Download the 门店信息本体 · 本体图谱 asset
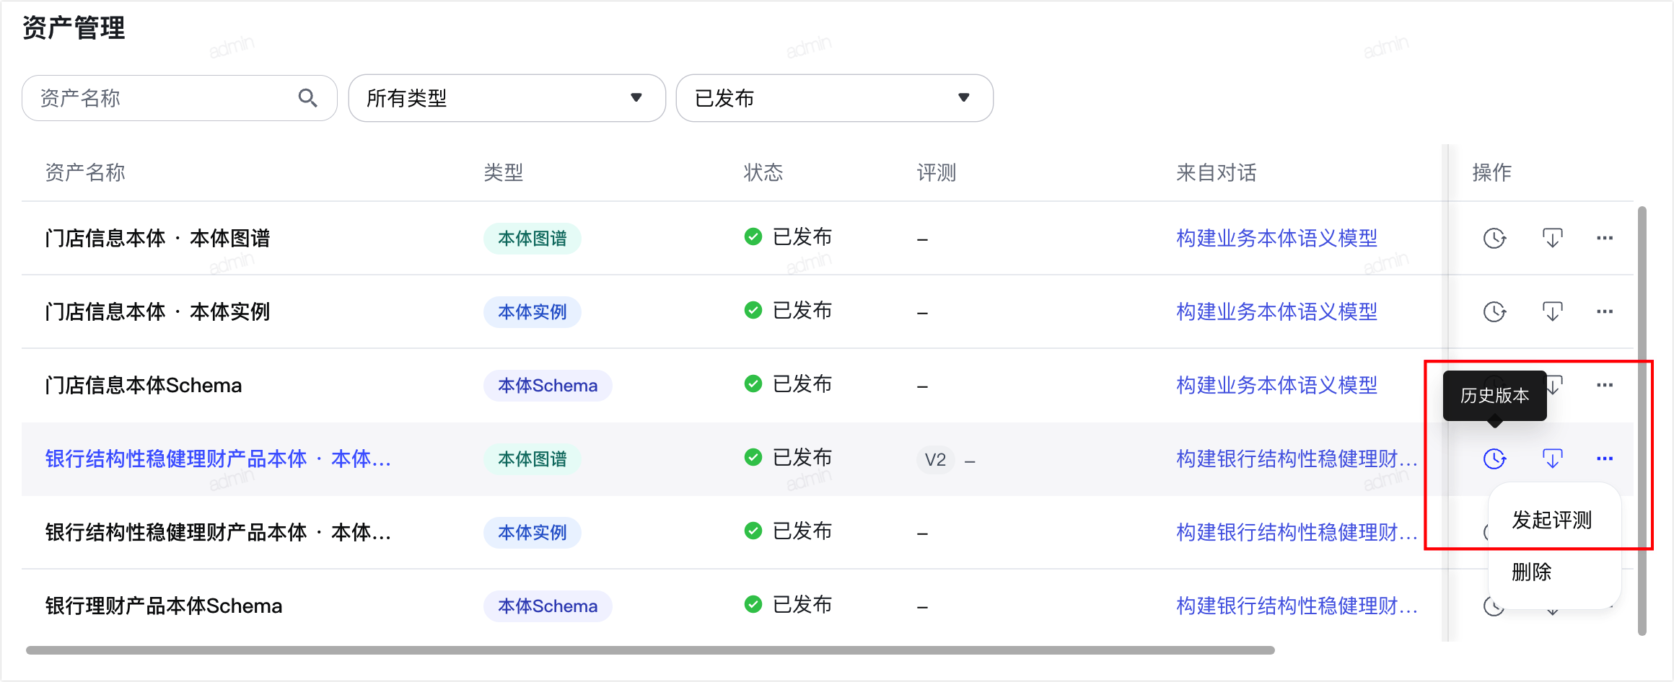The height and width of the screenshot is (682, 1674). point(1552,238)
